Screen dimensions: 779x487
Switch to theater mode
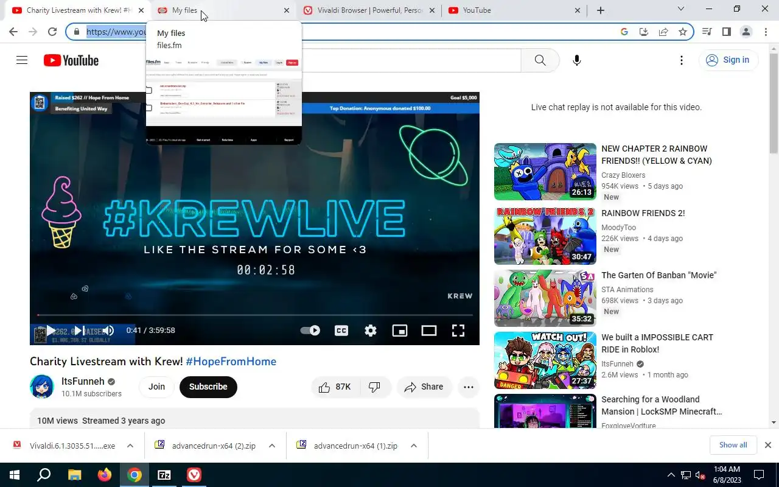click(429, 331)
